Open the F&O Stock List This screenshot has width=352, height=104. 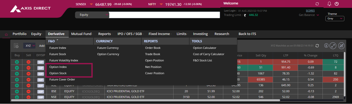point(202,61)
